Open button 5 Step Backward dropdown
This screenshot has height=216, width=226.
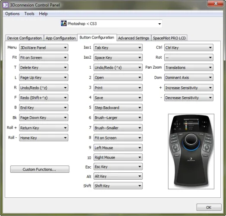coord(118,108)
